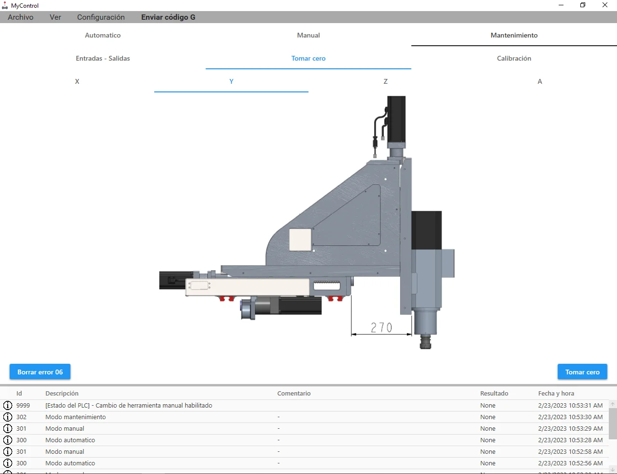The height and width of the screenshot is (474, 617).
Task: Click info icon of 10:52:58 Modo manual row
Action: 8,451
